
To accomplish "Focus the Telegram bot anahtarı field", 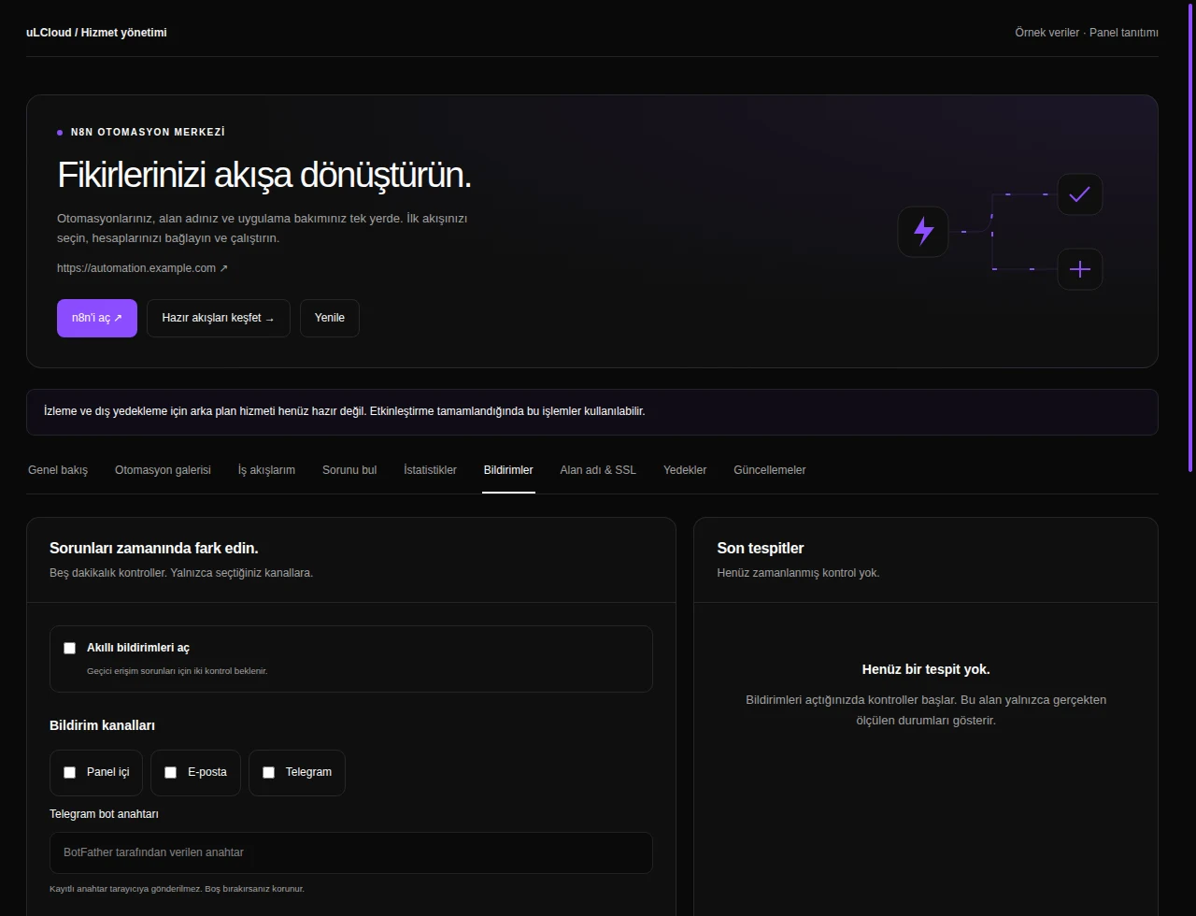I will [351, 852].
